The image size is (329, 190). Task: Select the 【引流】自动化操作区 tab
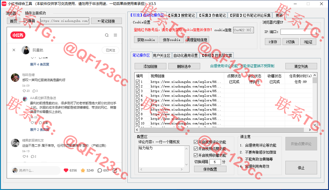coord(147,15)
